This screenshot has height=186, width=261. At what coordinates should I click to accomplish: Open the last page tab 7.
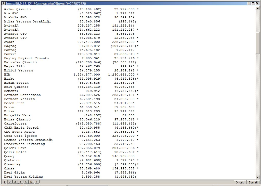tap(37, 182)
